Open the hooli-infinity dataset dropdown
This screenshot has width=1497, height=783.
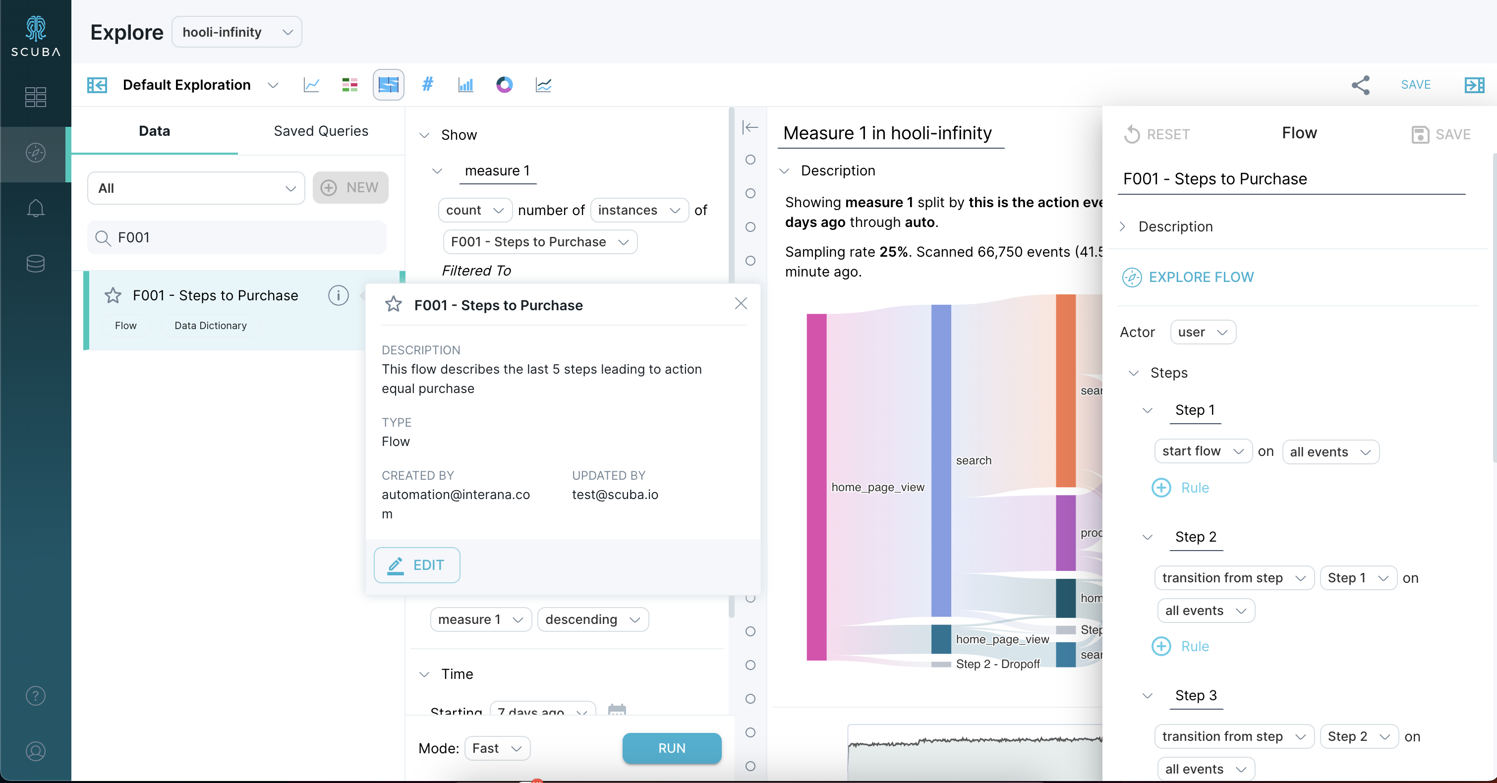tap(236, 32)
